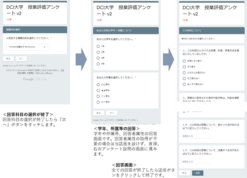Choose 全くそう思わない for question 1
The width and height of the screenshot is (247, 178).
point(184,84)
